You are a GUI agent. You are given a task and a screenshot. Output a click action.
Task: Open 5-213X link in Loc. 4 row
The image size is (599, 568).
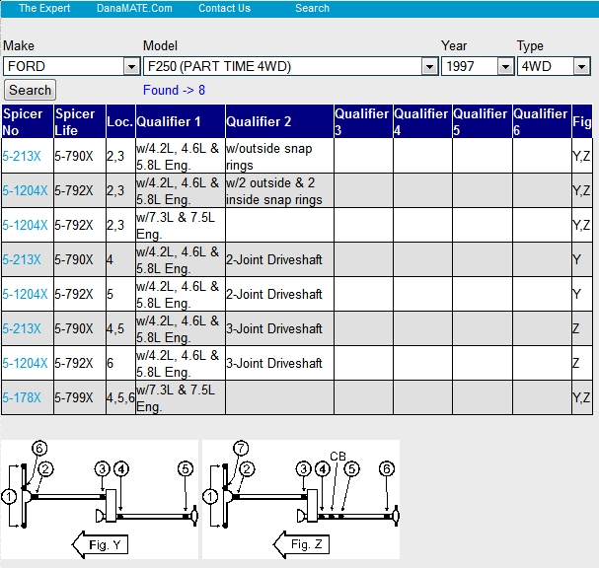22,259
